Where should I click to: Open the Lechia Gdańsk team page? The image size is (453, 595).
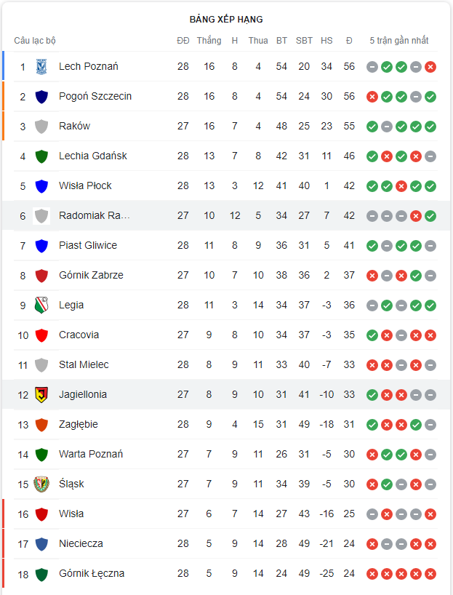click(92, 155)
